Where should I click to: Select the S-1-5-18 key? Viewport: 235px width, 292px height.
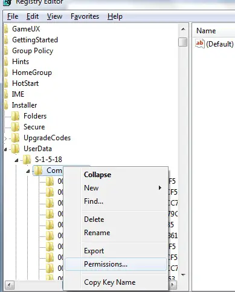click(48, 160)
